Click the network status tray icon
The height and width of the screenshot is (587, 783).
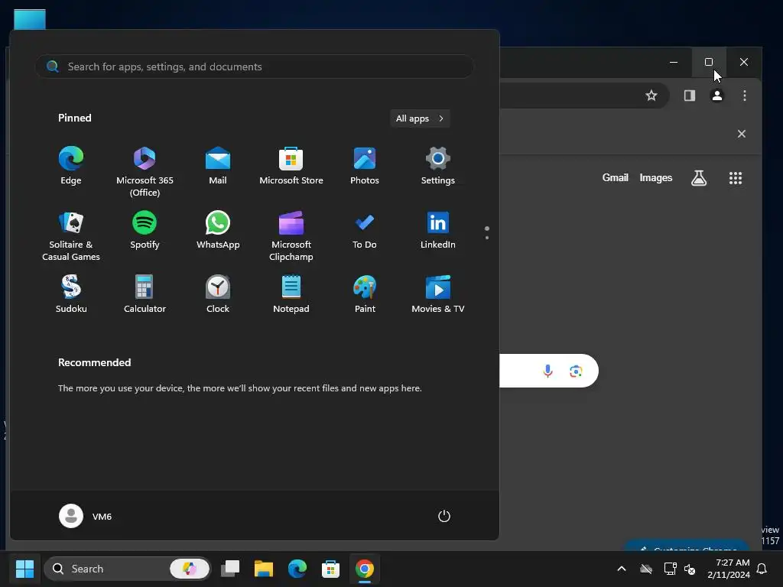point(670,569)
